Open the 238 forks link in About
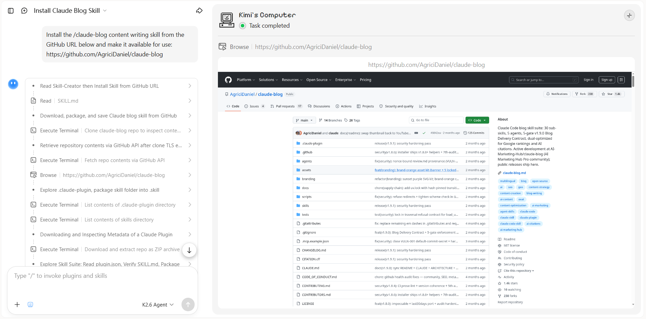The width and height of the screenshot is (646, 319). coord(510,296)
